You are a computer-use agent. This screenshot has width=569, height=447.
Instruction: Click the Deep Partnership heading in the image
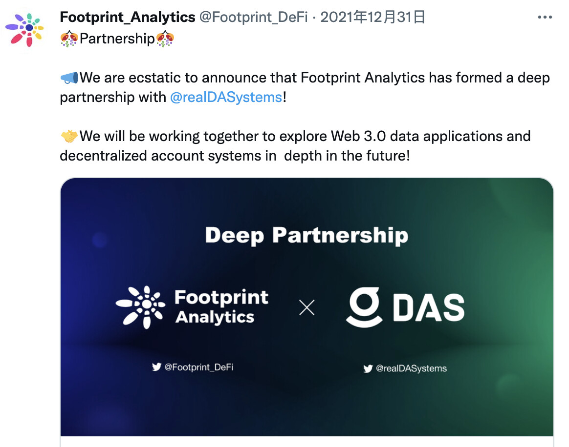[306, 235]
